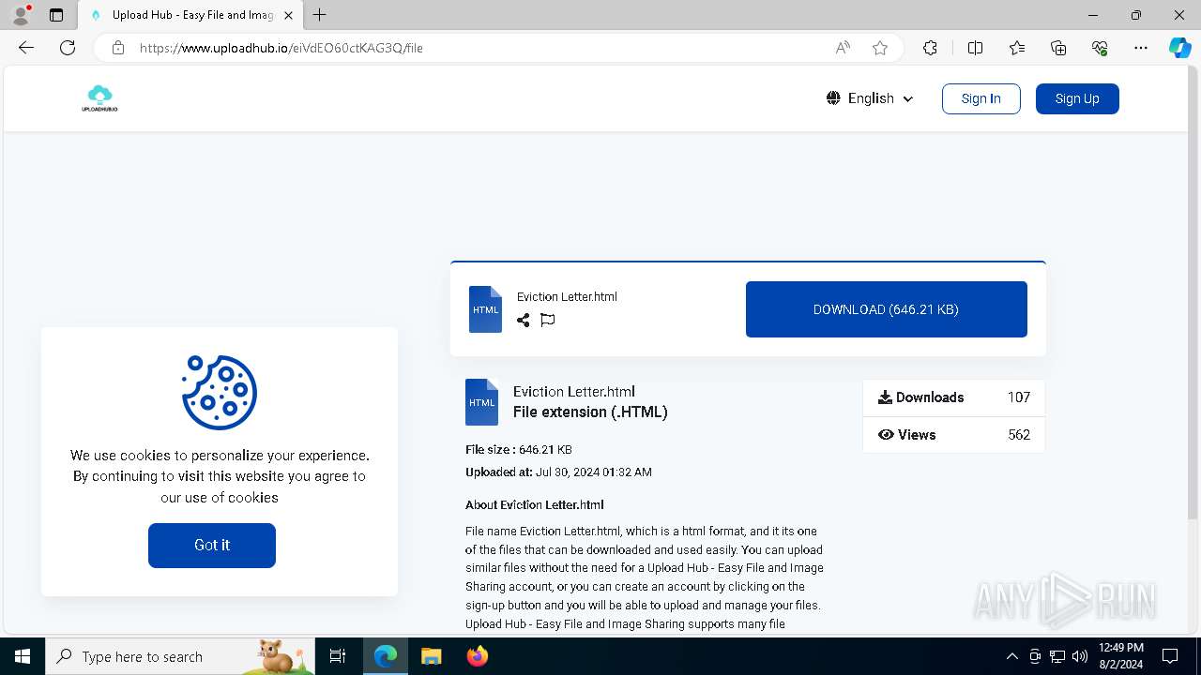Screen dimensions: 1201x675
Task: Click the File size 646.21 KB text
Action: tap(519, 450)
